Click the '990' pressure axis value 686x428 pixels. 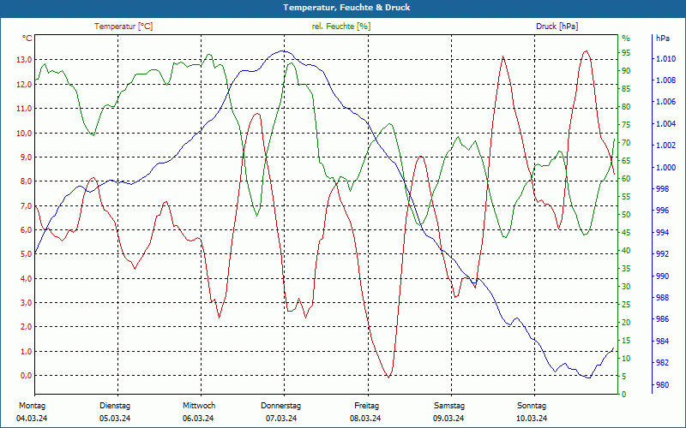pyautogui.click(x=663, y=276)
